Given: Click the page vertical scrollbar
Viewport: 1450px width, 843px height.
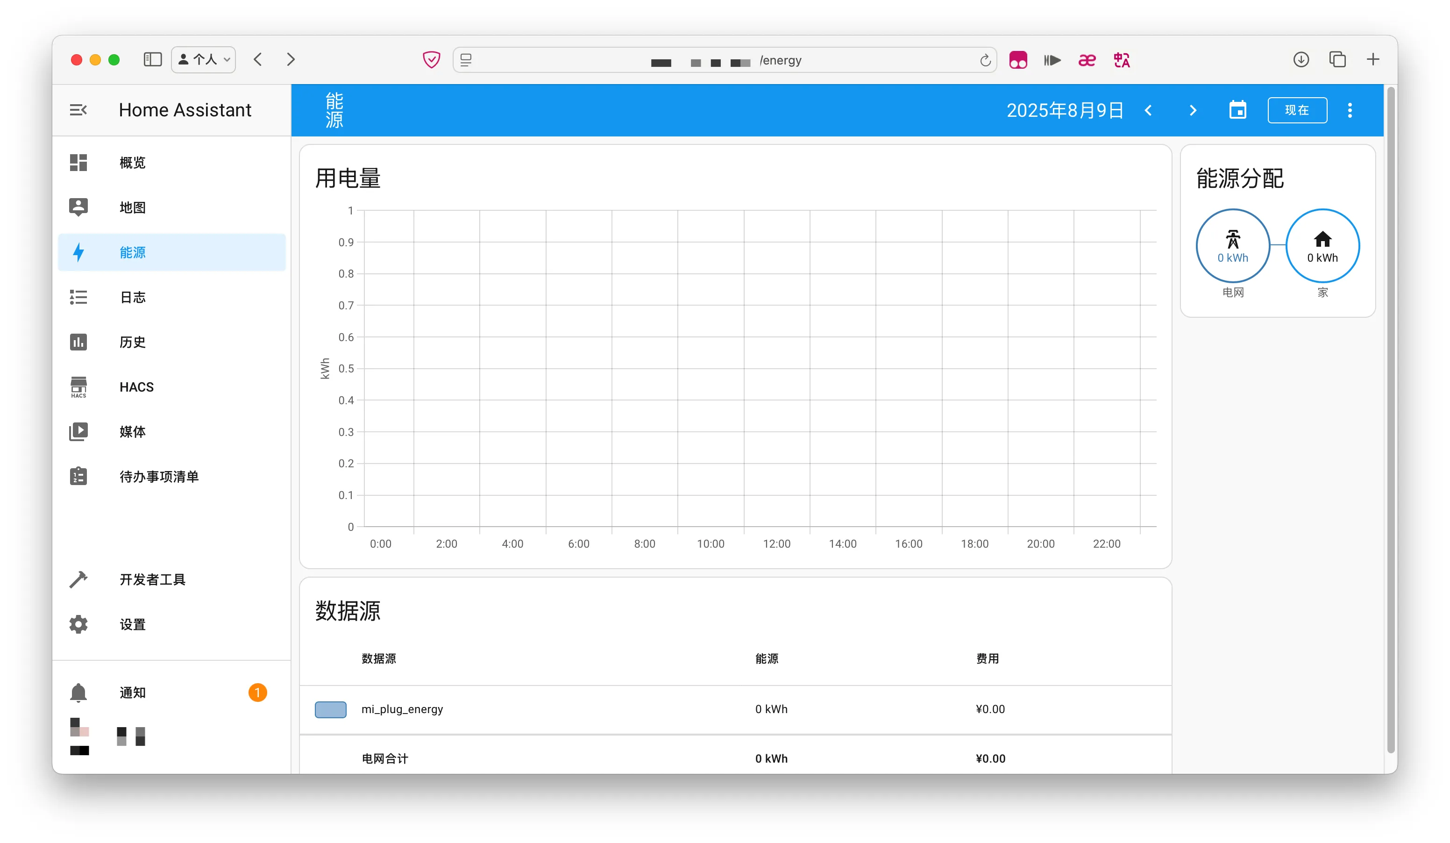Looking at the screenshot, I should (1391, 420).
